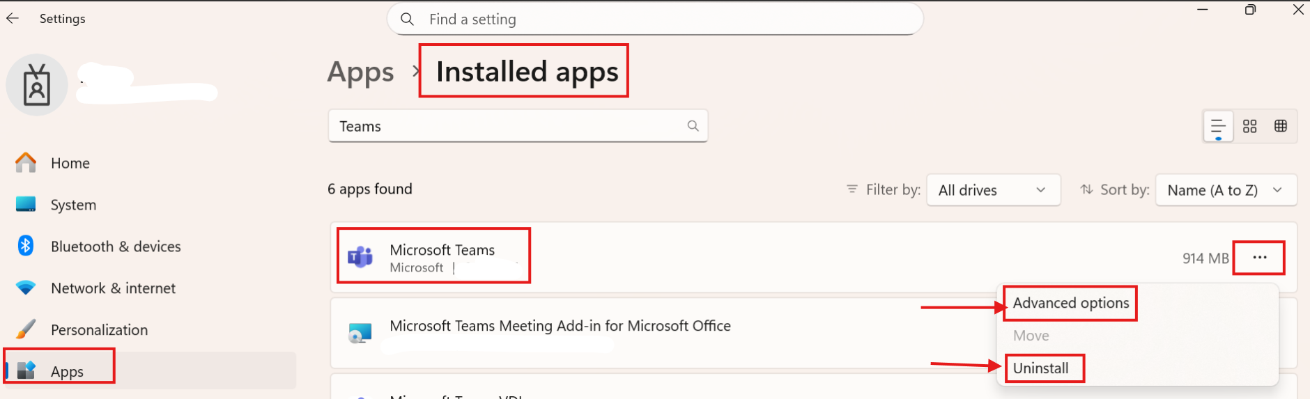Close the Settings window
Image resolution: width=1310 pixels, height=399 pixels.
[1298, 10]
